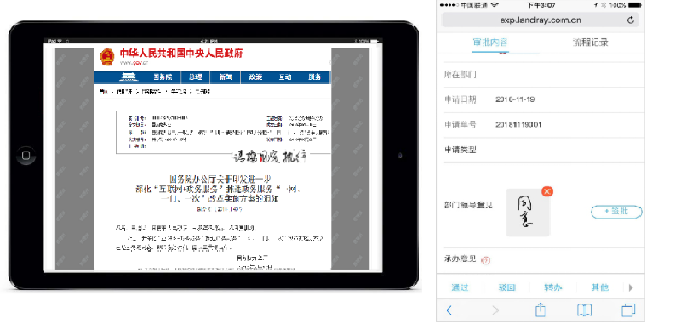Screen dimensions: 681x335
Task: Tap the exp.landray.com.cn address bar
Action: [x=541, y=20]
